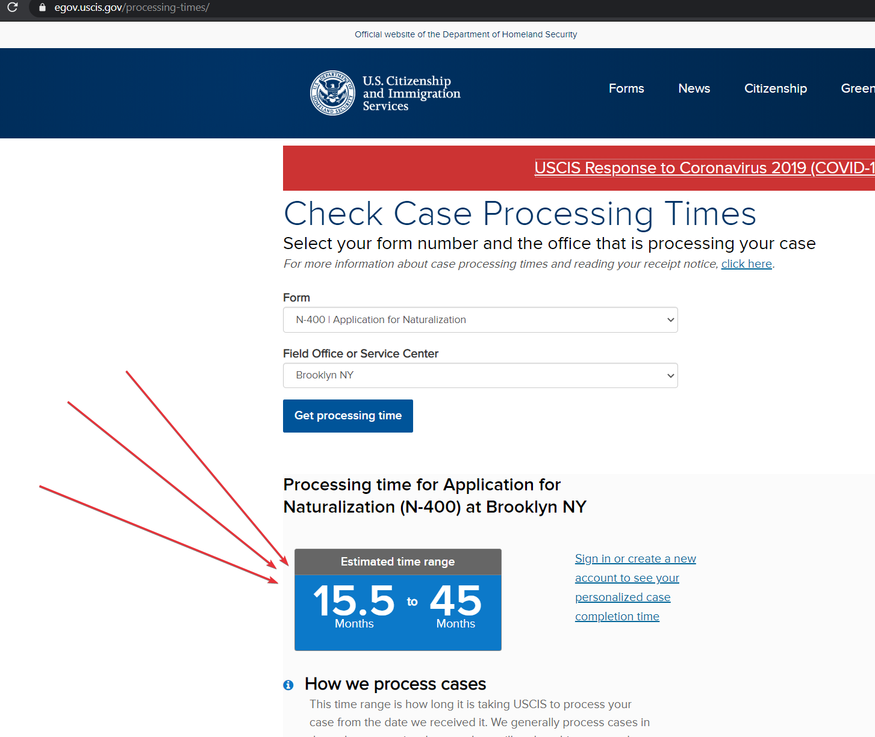The height and width of the screenshot is (737, 875).
Task: Reload the page with browser refresh icon
Action: click(x=12, y=7)
